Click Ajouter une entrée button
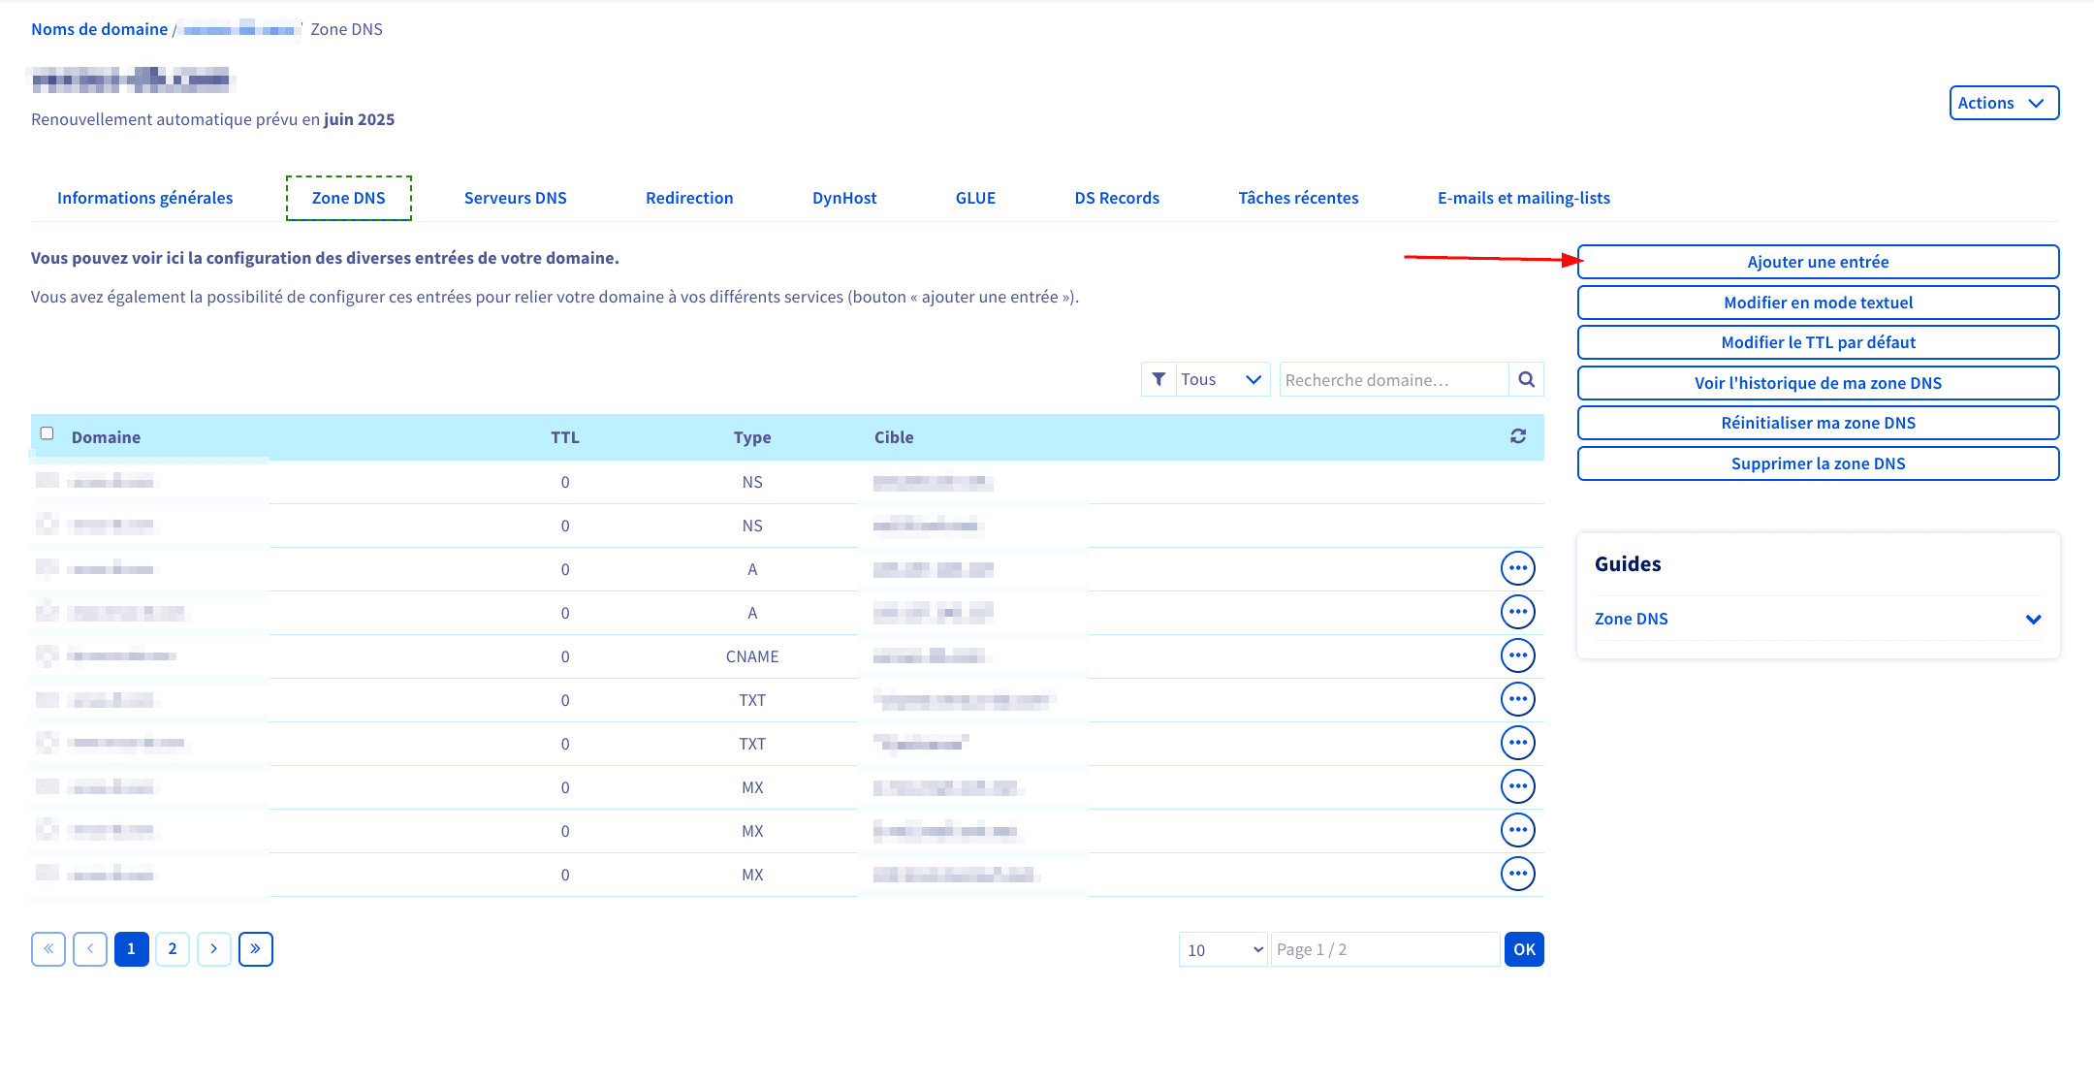The image size is (2094, 1085). (1818, 262)
